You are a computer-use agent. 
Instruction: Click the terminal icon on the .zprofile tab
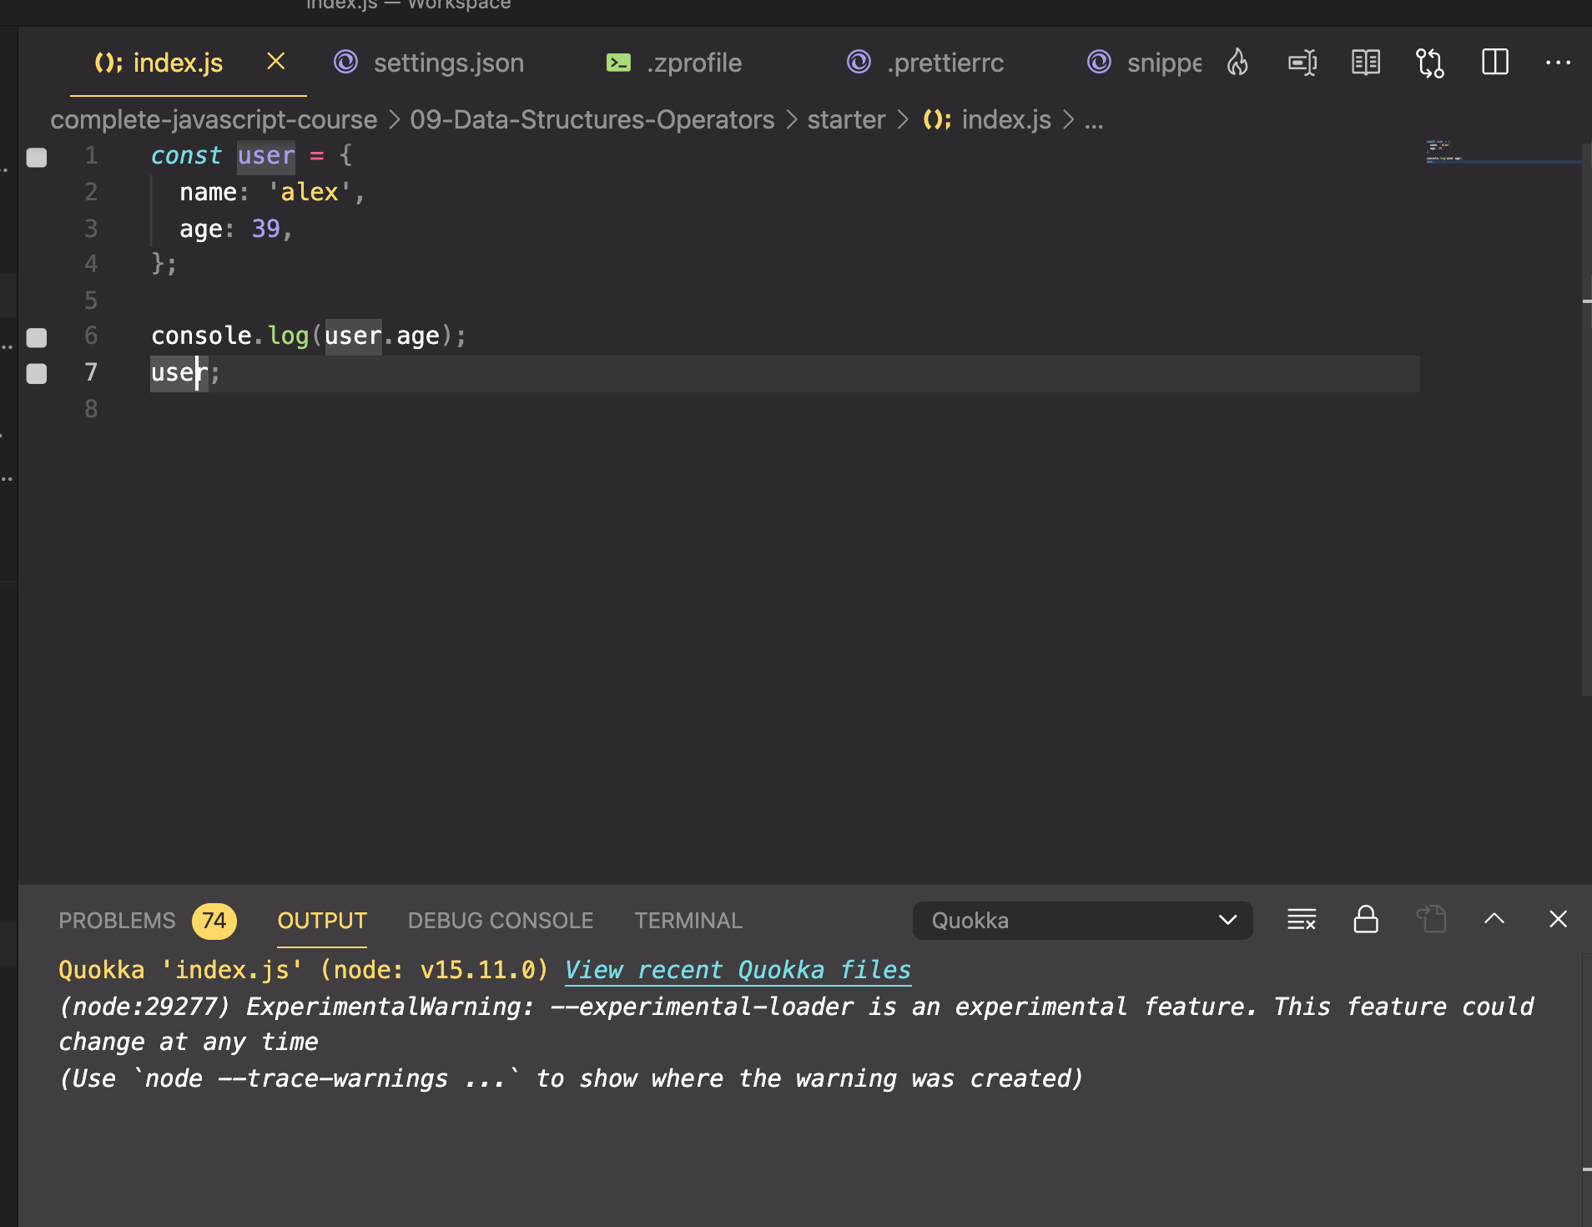(617, 62)
